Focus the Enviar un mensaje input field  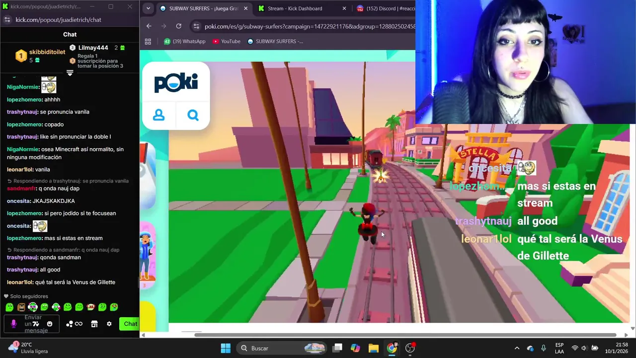(32, 324)
